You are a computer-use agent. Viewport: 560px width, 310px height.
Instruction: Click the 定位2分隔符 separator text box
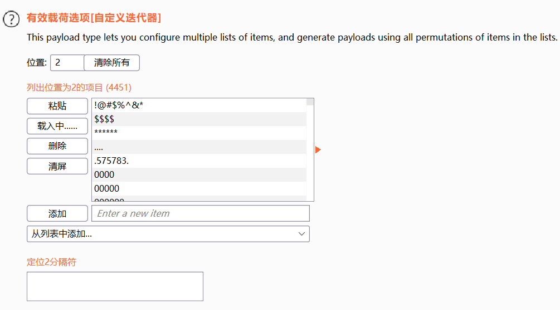pos(115,286)
